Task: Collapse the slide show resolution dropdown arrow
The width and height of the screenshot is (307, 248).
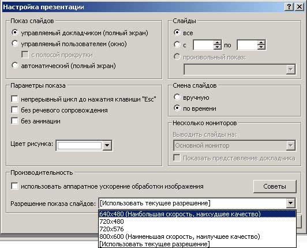Action: pyautogui.click(x=291, y=203)
